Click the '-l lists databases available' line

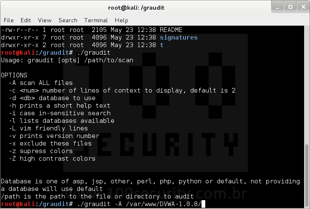pos(61,121)
